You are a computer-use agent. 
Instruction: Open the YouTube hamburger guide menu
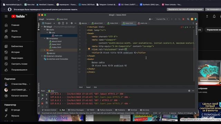click(x=6, y=16)
